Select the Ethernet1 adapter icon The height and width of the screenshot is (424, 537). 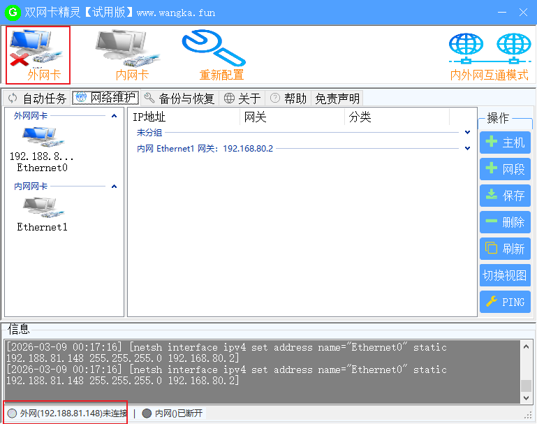(42, 207)
